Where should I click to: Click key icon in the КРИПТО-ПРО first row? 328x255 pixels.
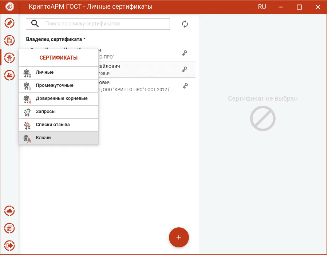(185, 53)
